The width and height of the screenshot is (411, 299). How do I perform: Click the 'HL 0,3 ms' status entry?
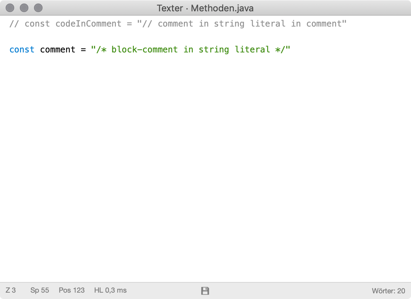pos(110,290)
